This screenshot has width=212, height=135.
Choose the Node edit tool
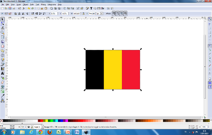point(3,24)
